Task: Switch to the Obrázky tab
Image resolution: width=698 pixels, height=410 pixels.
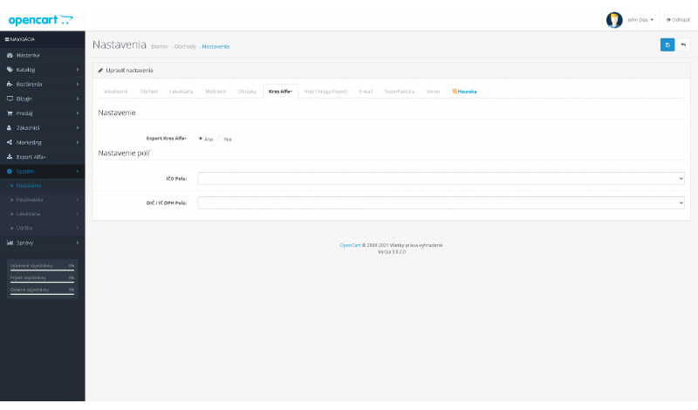Action: [247, 92]
